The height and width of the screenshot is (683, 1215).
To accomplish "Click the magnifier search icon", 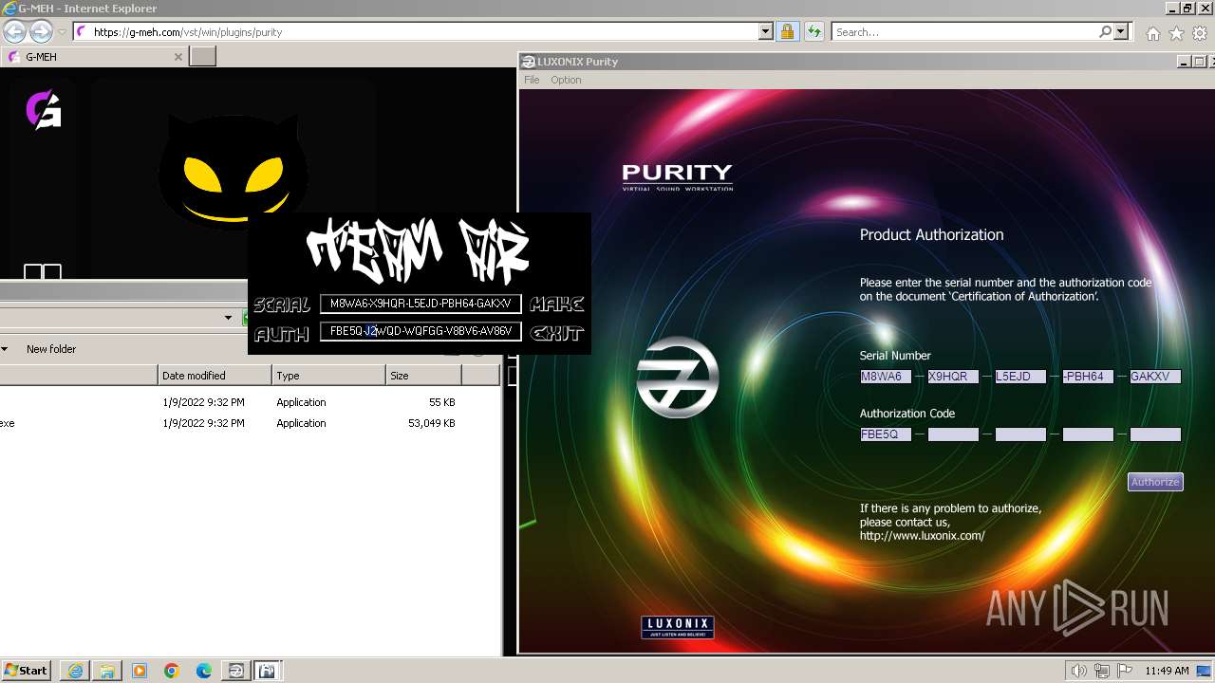I will [x=1105, y=31].
